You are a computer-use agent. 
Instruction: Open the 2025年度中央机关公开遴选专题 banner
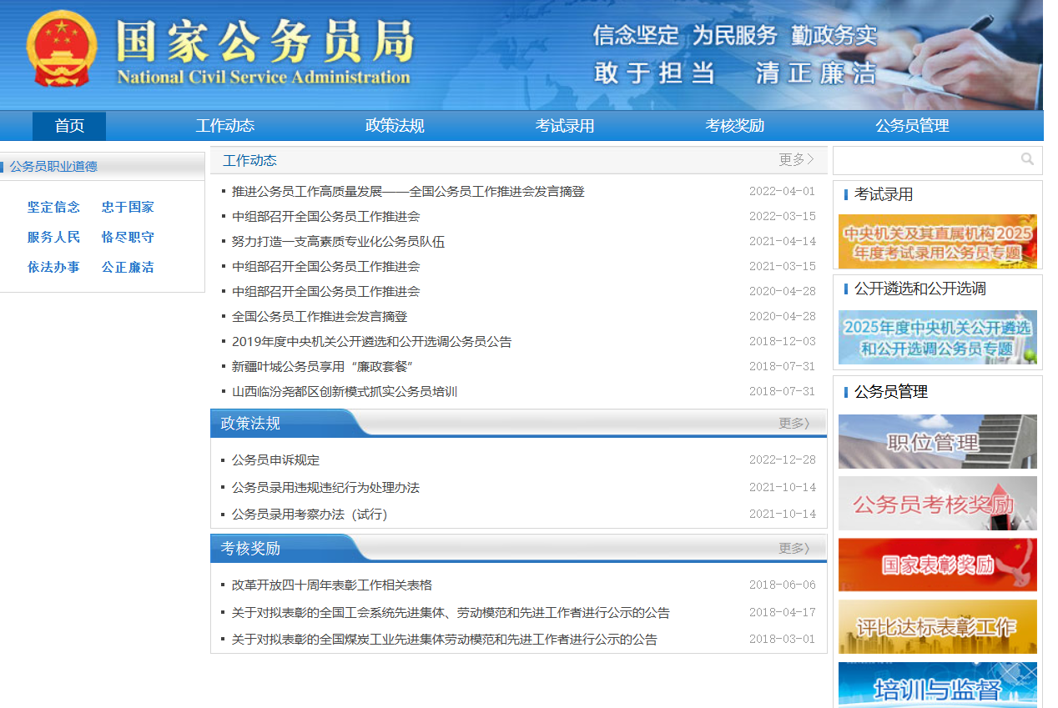(x=937, y=337)
